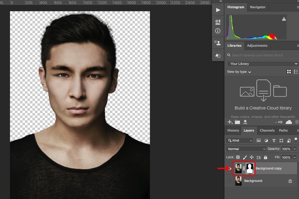Open the Kind filter dropdown
299x199 pixels.
(x=240, y=141)
